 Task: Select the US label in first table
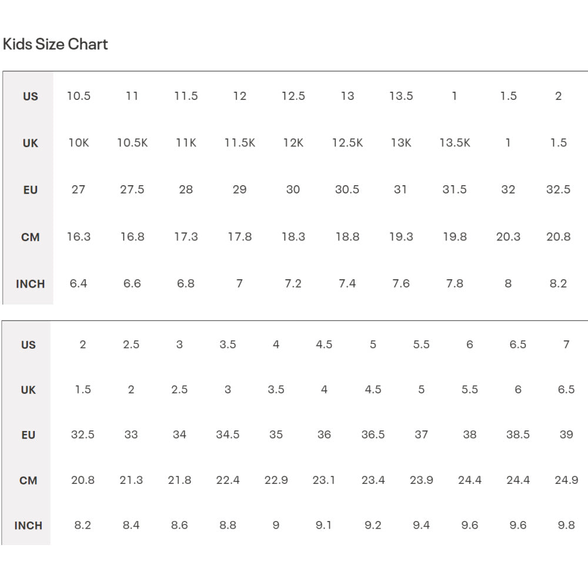click(31, 96)
